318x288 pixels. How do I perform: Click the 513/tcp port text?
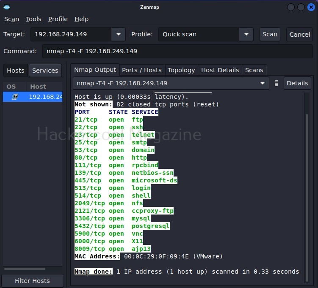pyautogui.click(x=88, y=188)
